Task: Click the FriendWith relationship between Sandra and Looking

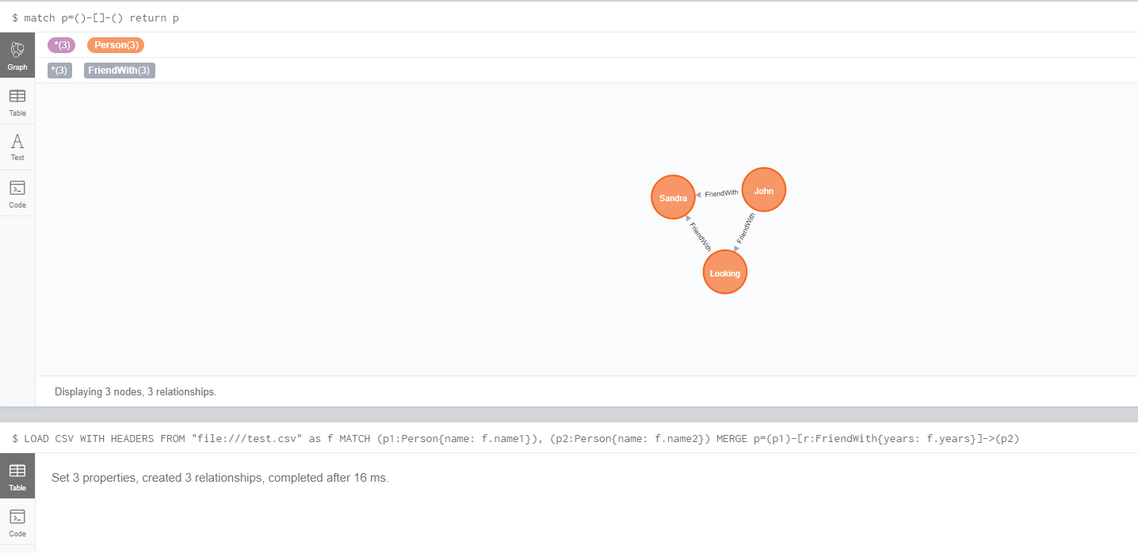Action: coord(701,236)
